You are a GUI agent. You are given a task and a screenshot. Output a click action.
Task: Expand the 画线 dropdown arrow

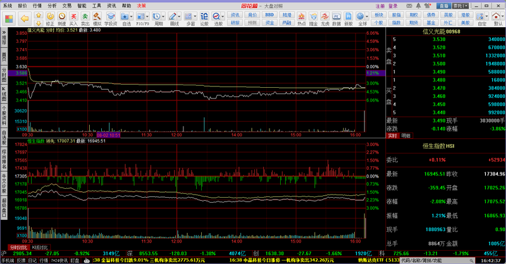point(179,16)
